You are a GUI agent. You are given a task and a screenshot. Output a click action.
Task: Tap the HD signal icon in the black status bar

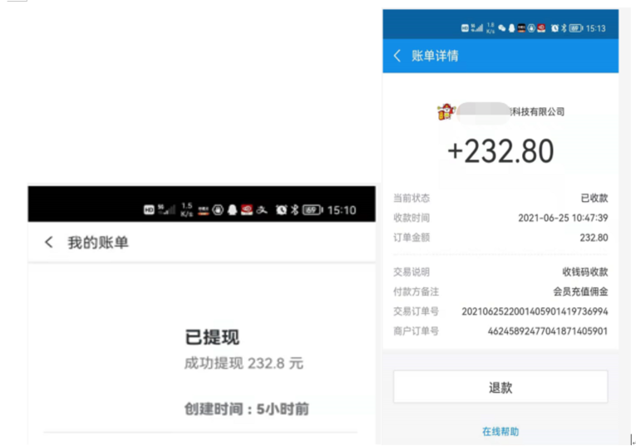click(149, 210)
